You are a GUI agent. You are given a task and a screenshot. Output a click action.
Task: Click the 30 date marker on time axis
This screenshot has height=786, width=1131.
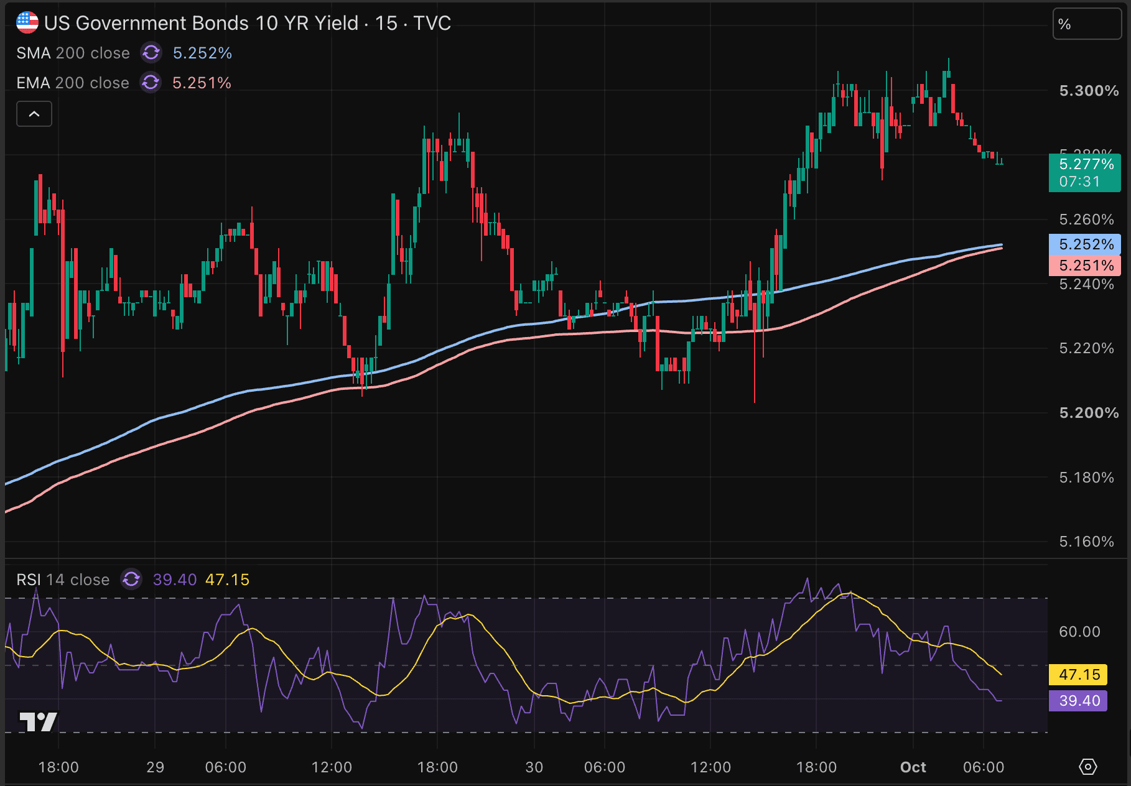pos(534,767)
